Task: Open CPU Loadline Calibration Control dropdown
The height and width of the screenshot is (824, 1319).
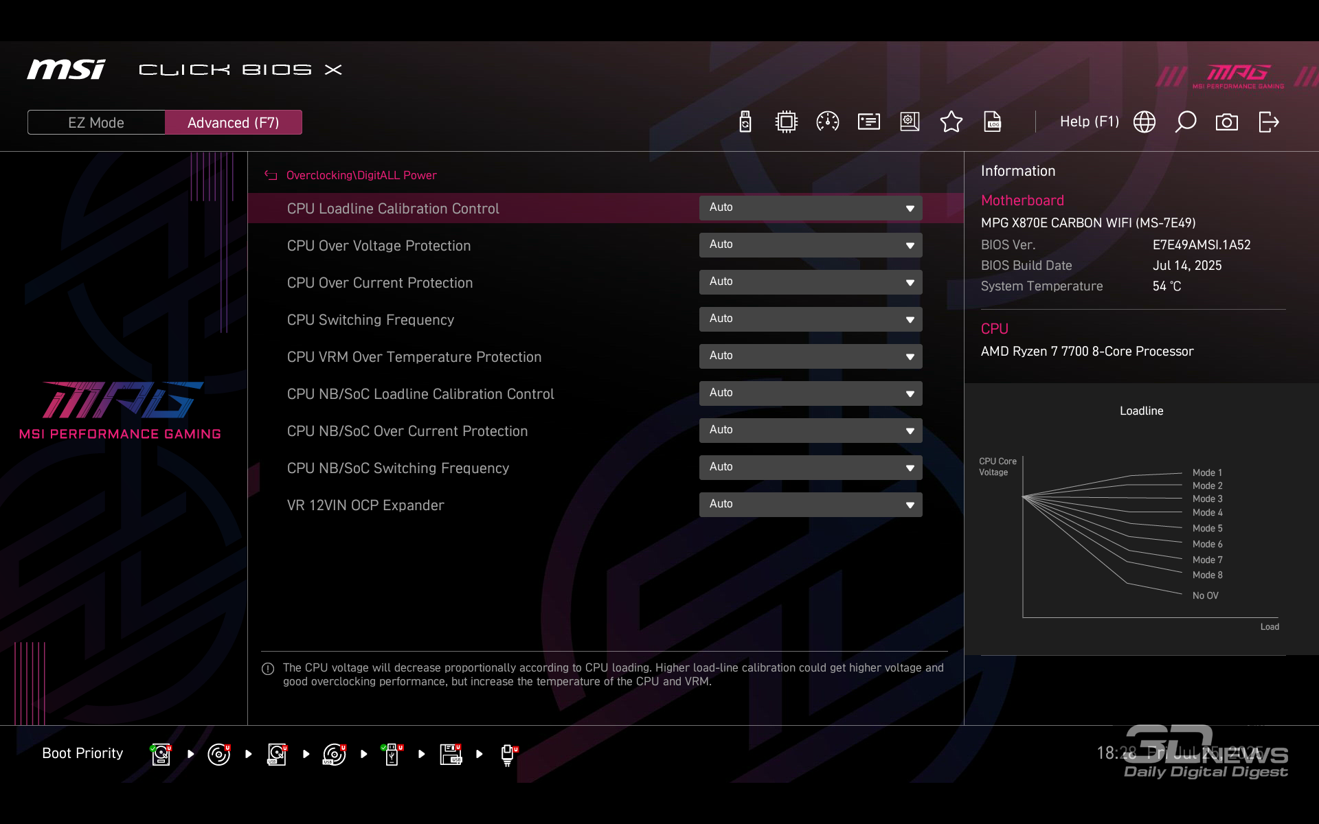Action: [x=811, y=208]
